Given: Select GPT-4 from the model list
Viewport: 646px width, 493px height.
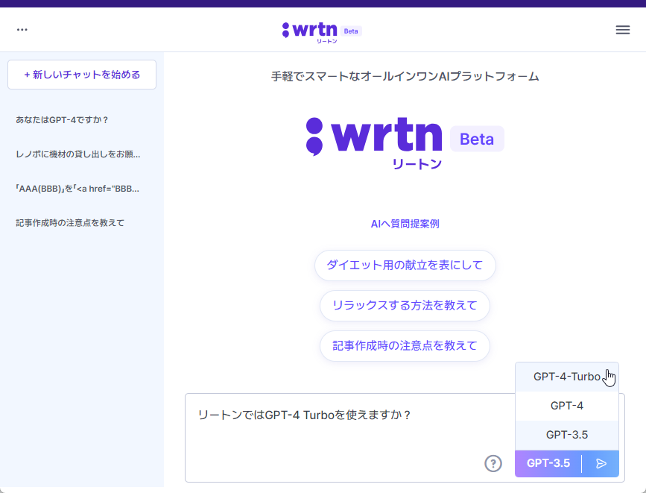Looking at the screenshot, I should coord(567,406).
